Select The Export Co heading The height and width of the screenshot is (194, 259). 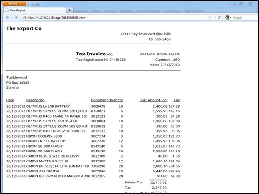(24, 28)
